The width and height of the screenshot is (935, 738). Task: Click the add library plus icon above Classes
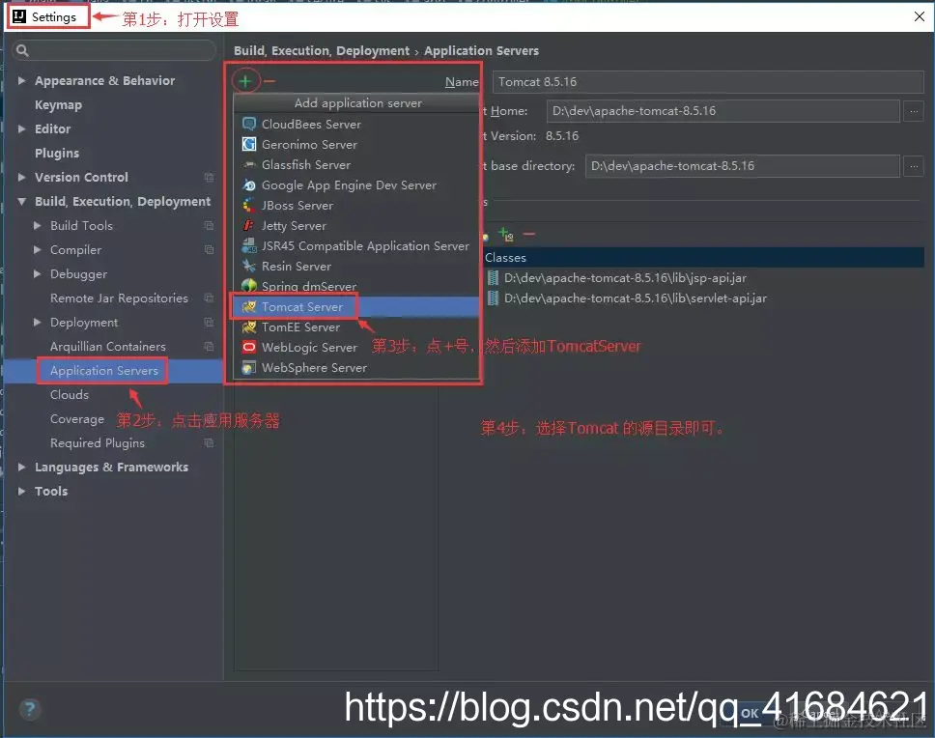[x=506, y=235]
